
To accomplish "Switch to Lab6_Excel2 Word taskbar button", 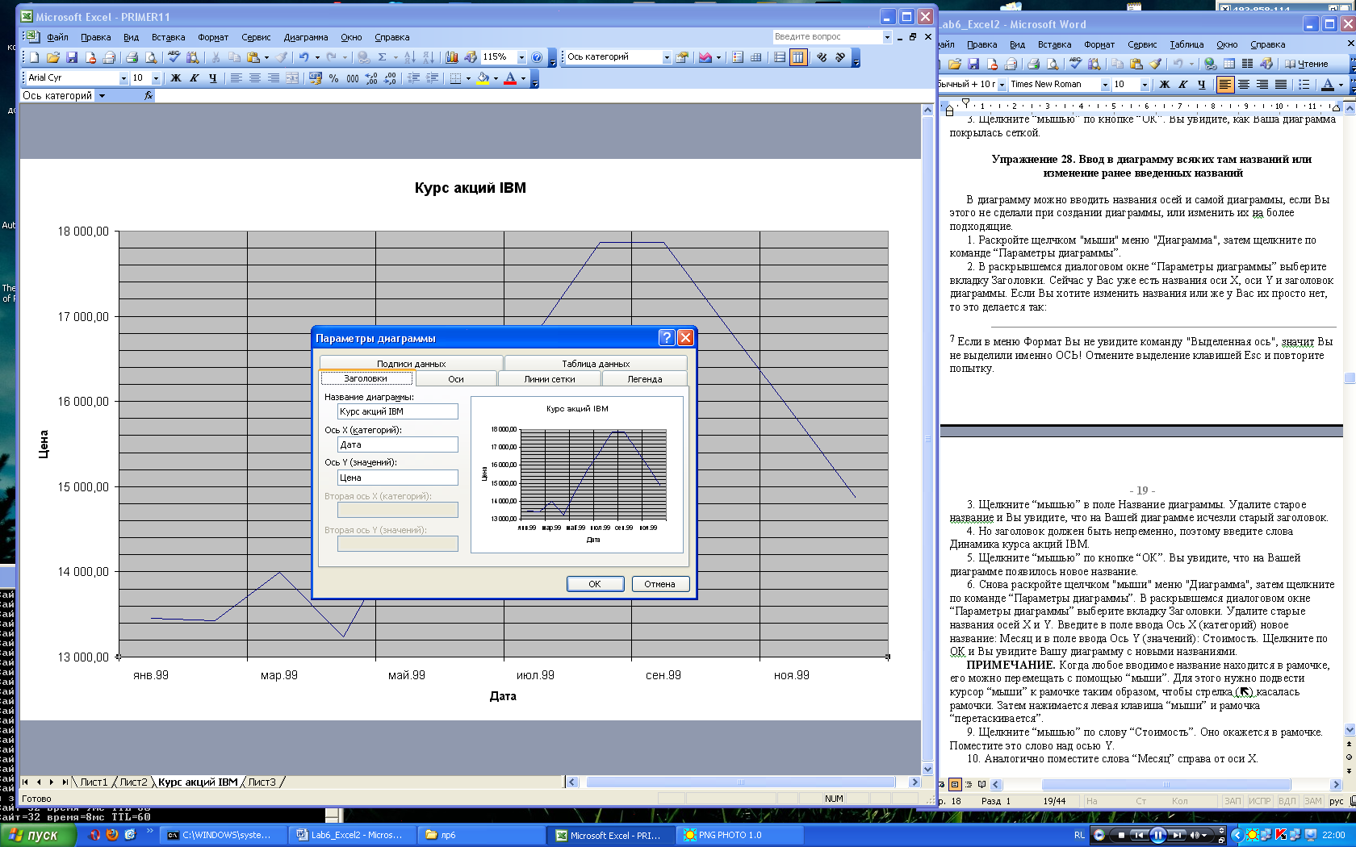I will click(350, 835).
